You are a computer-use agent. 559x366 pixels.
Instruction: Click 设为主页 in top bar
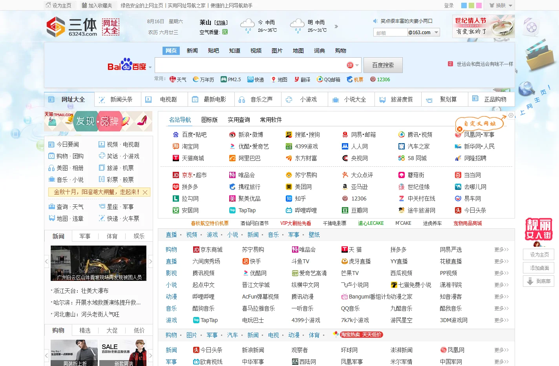tap(59, 5)
